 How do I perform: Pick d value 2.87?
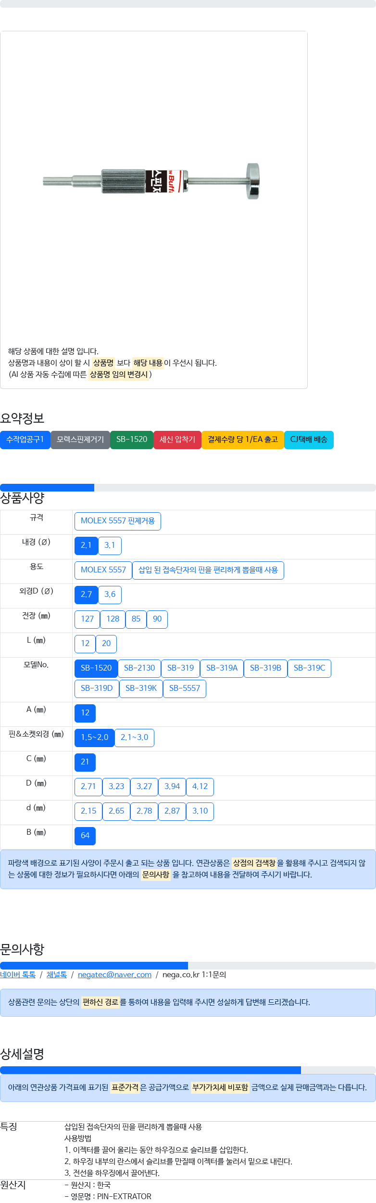point(172,811)
